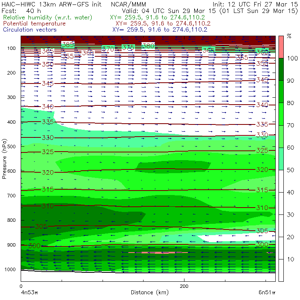
Task: Select the 80-90 green colorbar swatch
Action: [x=281, y=92]
